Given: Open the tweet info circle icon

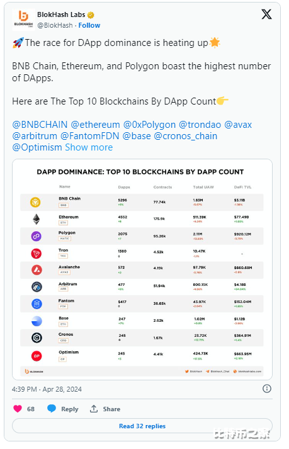Looking at the screenshot, I should [x=267, y=389].
